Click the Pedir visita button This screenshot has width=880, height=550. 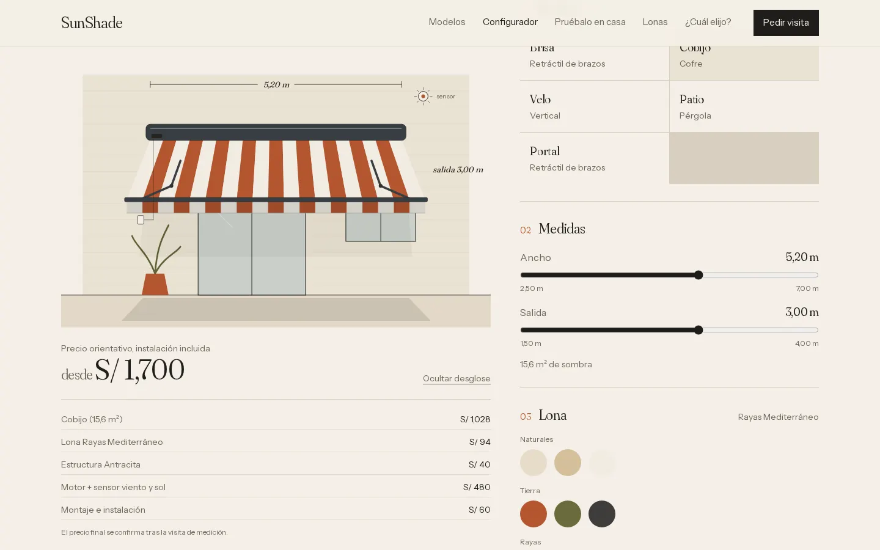point(786,23)
